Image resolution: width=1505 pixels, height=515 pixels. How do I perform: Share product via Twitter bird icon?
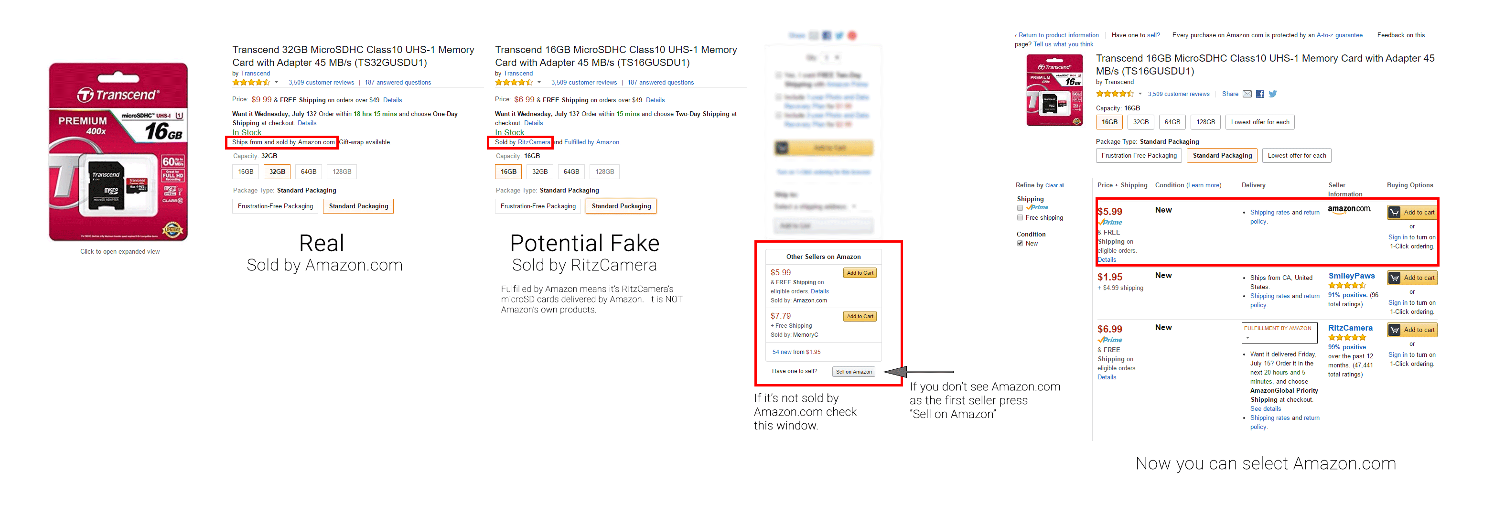tap(1273, 94)
